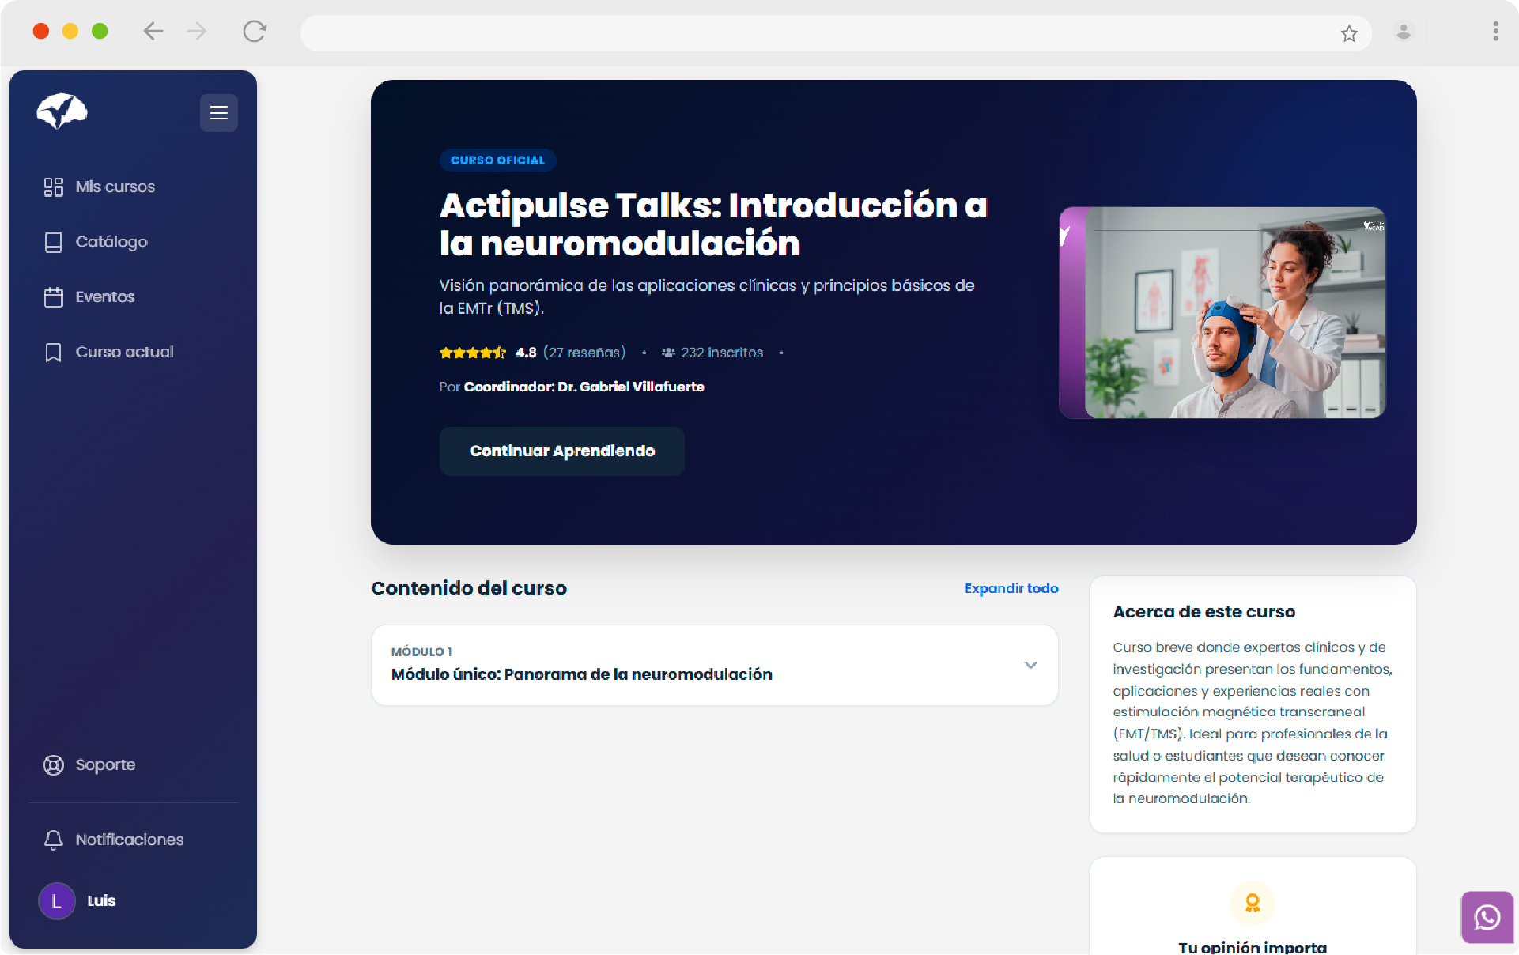Image resolution: width=1519 pixels, height=955 pixels.
Task: Click the Acerca de este curso heading
Action: tap(1203, 612)
